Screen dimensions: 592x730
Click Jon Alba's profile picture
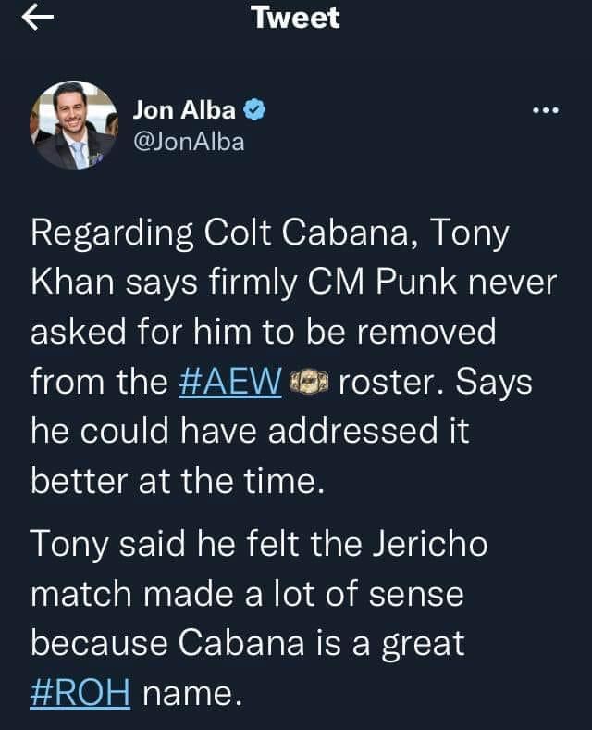click(x=76, y=125)
